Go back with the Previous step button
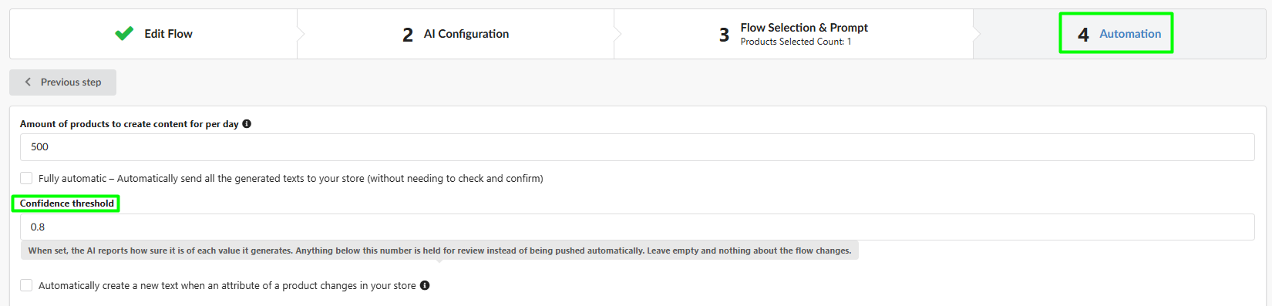The image size is (1272, 306). coord(62,82)
